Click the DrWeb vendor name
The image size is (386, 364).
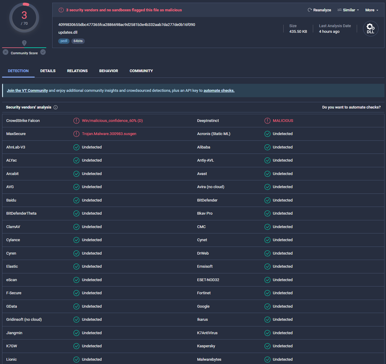[x=203, y=253]
